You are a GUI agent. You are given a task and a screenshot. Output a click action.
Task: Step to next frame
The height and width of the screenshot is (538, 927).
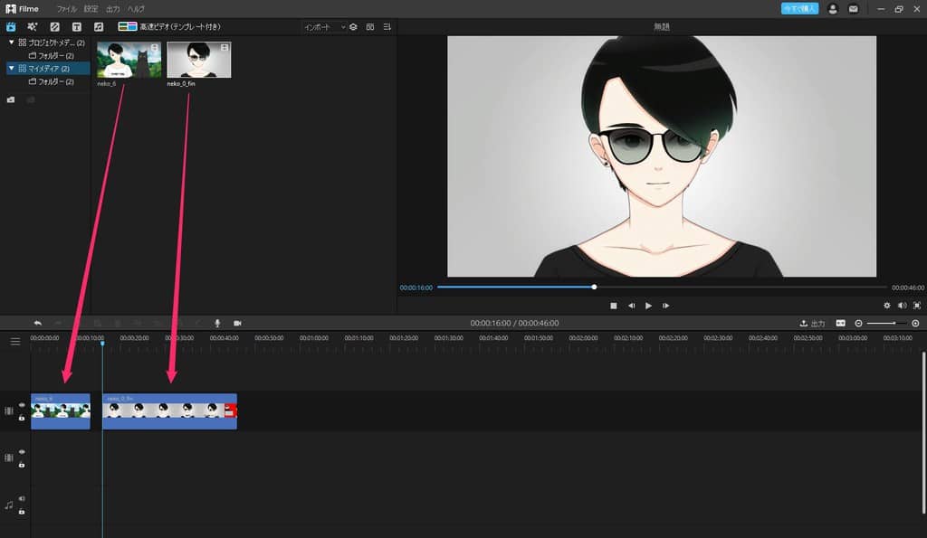point(665,306)
